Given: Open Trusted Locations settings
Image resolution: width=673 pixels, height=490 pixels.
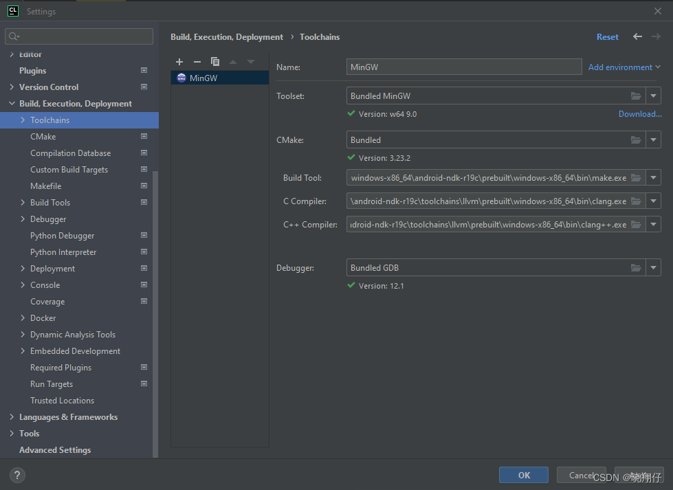Looking at the screenshot, I should pyautogui.click(x=63, y=401).
